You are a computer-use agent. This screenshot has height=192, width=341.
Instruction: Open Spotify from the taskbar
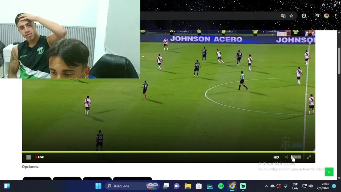coord(221,186)
